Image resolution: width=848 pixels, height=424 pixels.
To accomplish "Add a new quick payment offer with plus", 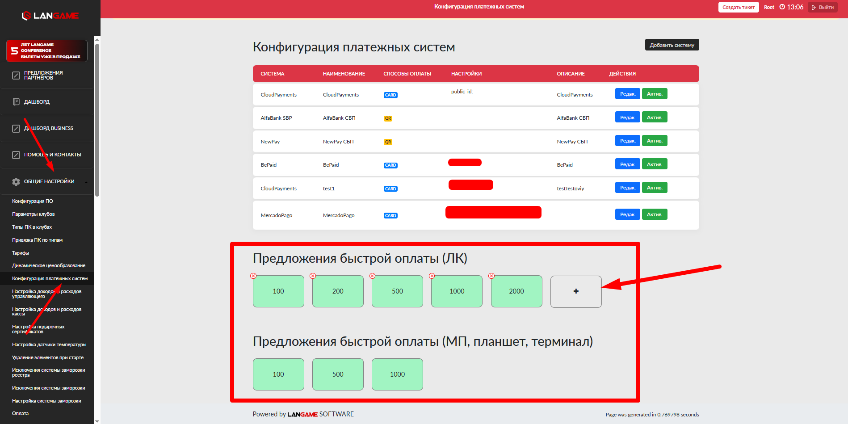I will point(576,291).
